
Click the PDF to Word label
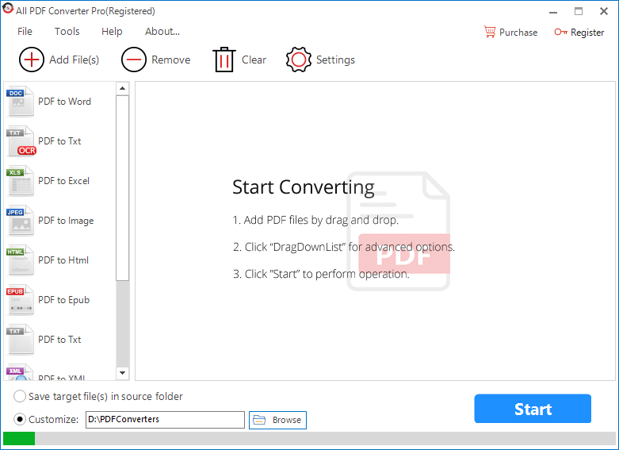coord(64,102)
